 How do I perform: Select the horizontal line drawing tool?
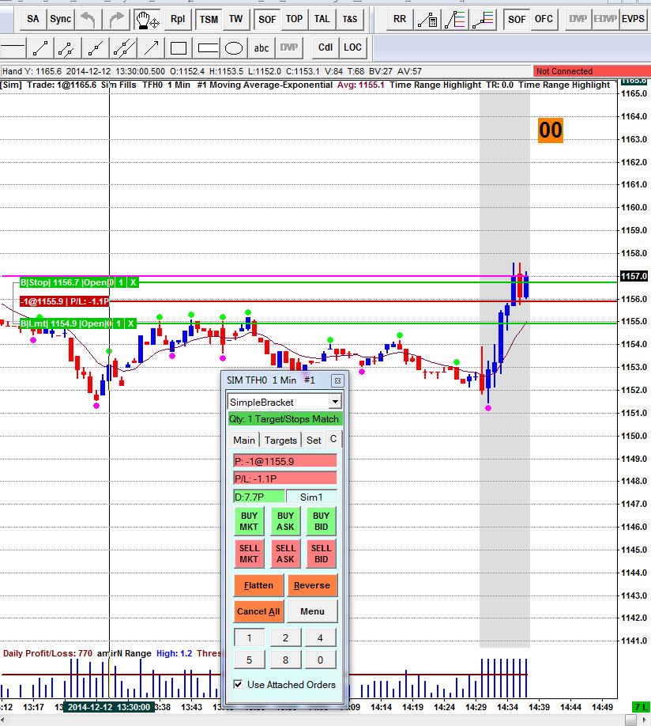tap(13, 47)
